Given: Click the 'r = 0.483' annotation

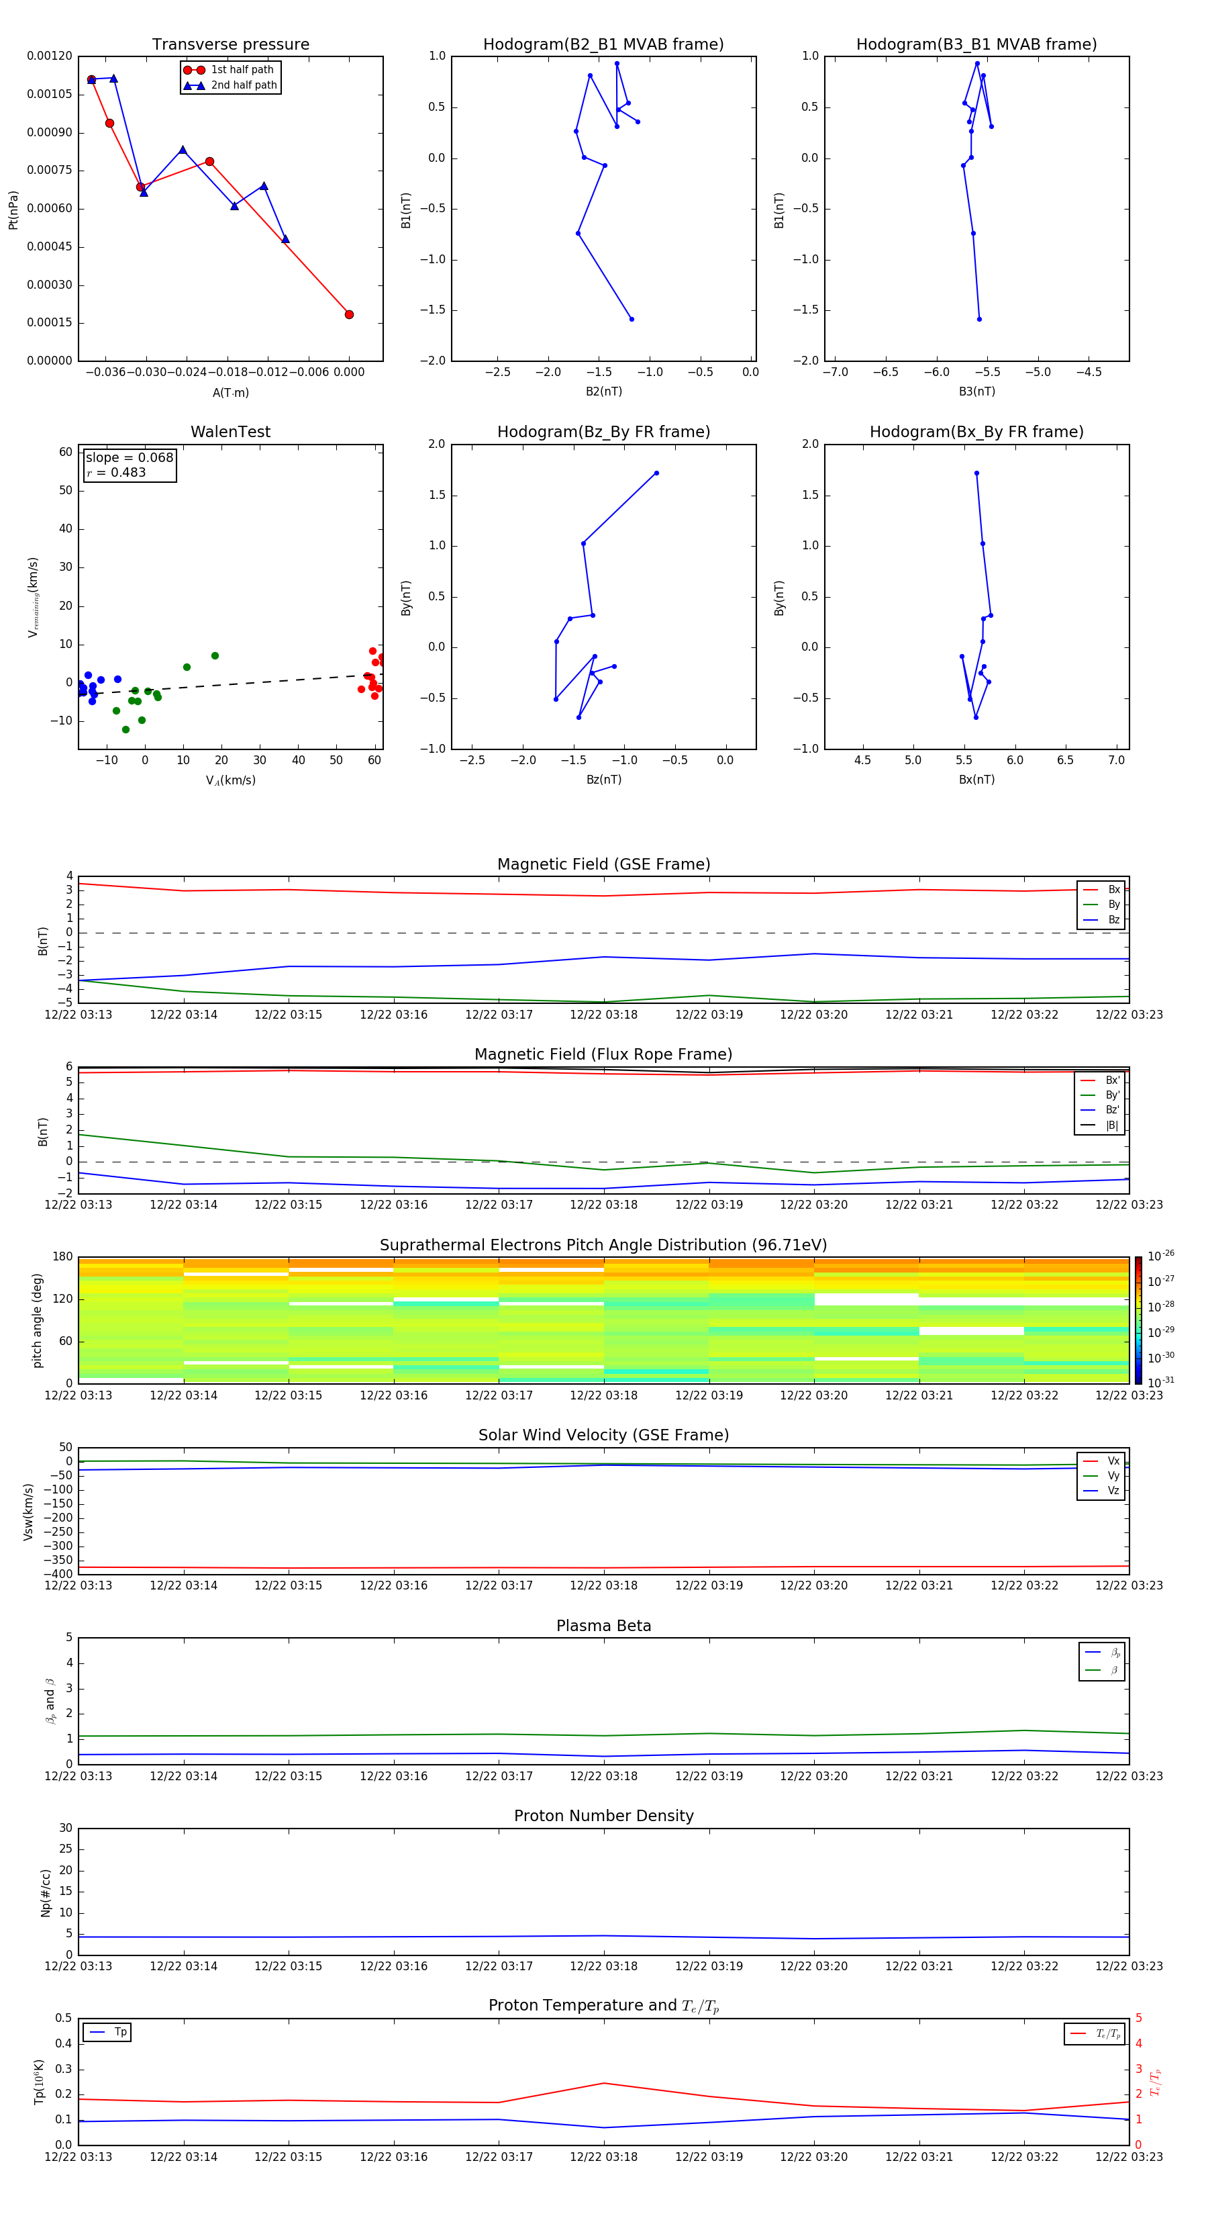Looking at the screenshot, I should pos(116,472).
